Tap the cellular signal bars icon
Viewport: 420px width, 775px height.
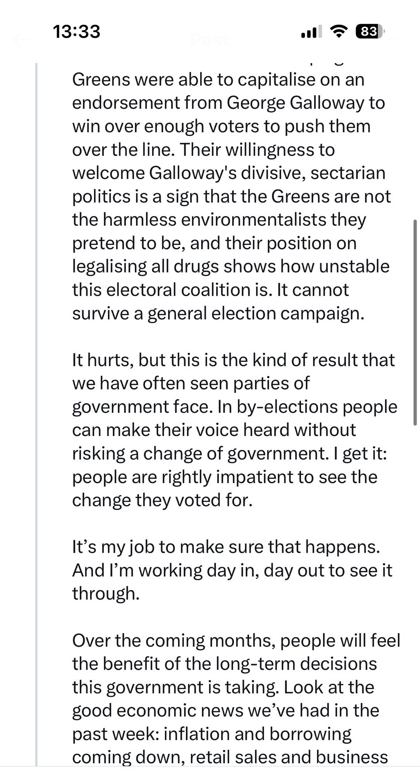coord(312,32)
